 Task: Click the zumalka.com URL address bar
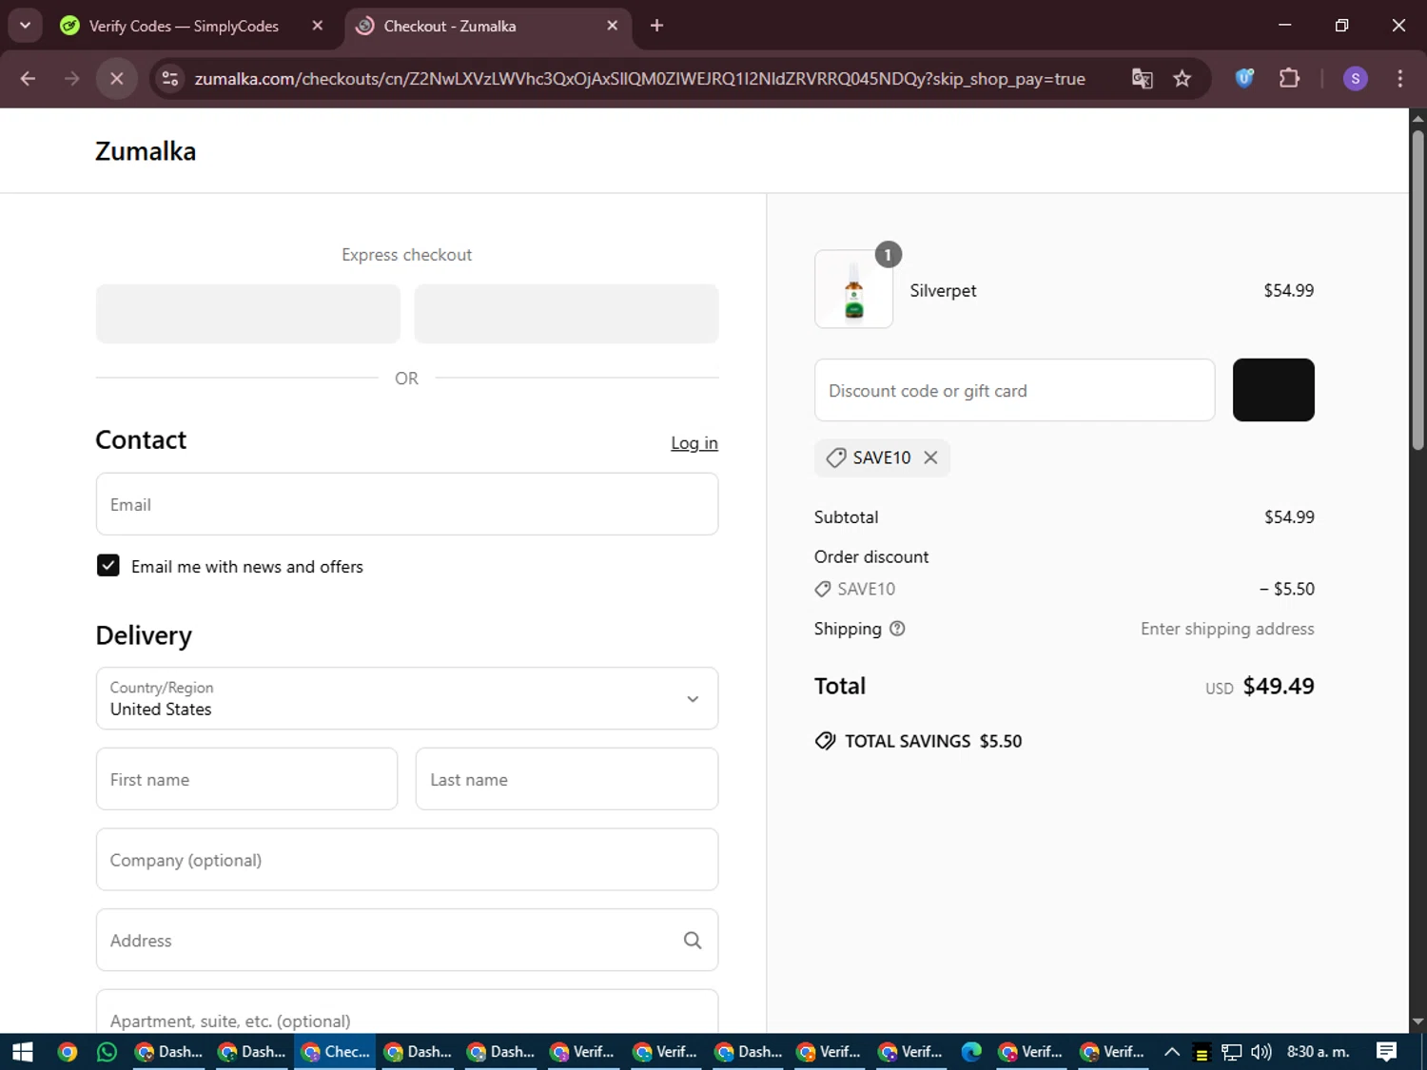click(x=639, y=79)
